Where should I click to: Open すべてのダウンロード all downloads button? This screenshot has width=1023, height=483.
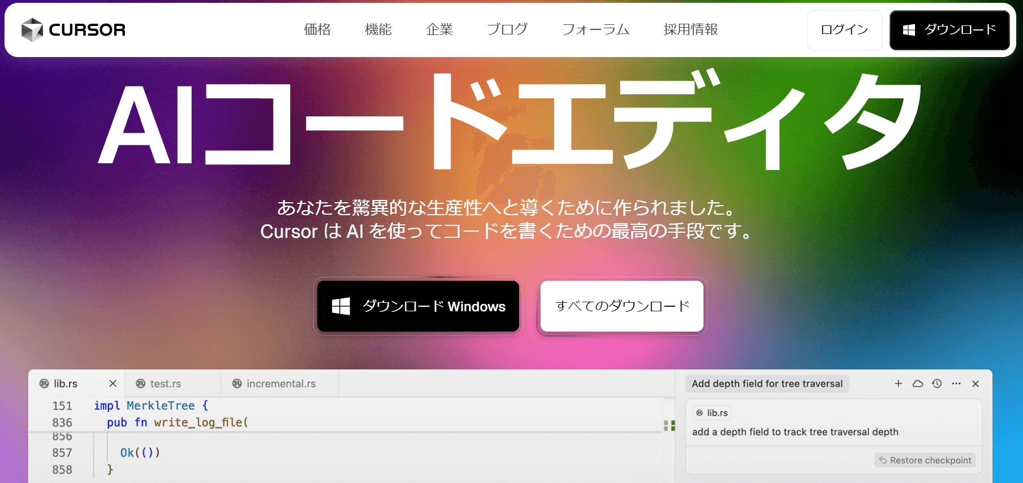point(622,306)
